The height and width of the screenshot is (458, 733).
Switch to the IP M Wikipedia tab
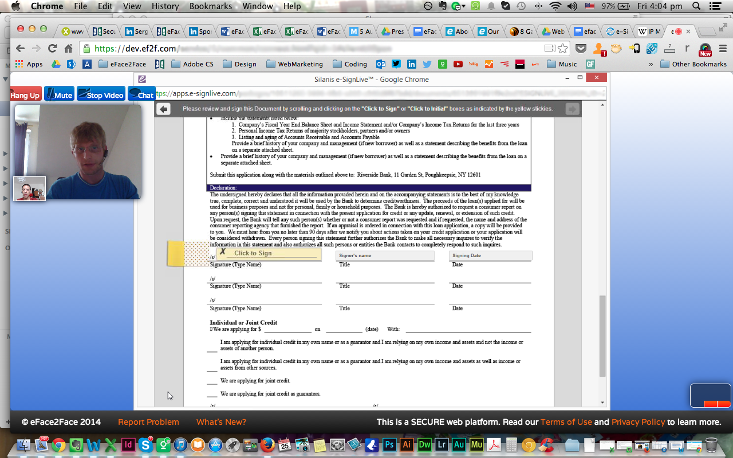(649, 31)
